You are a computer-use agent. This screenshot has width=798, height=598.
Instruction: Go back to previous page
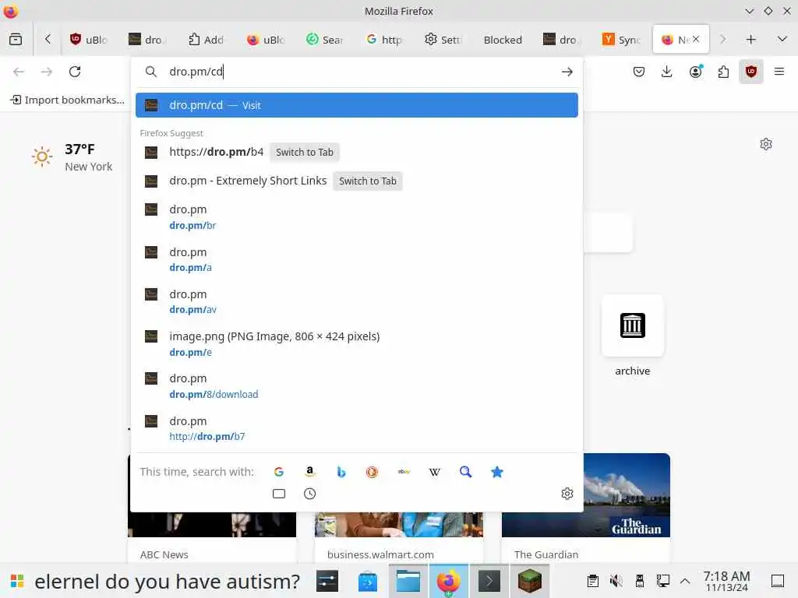19,72
